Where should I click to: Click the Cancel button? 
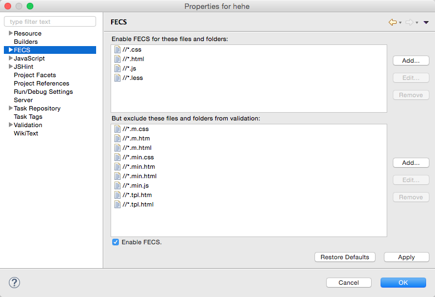coord(349,283)
